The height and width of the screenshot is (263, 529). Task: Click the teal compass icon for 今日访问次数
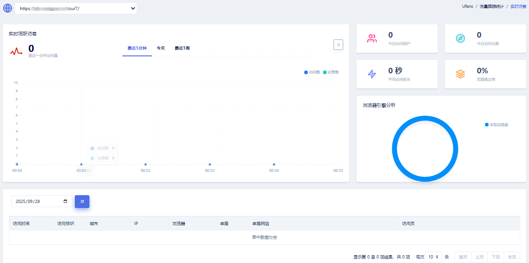coord(460,38)
